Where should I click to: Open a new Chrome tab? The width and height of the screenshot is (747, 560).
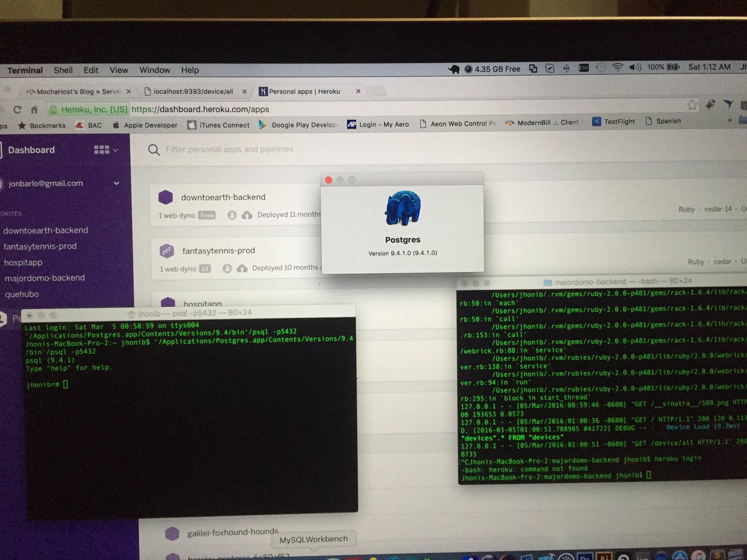point(377,91)
